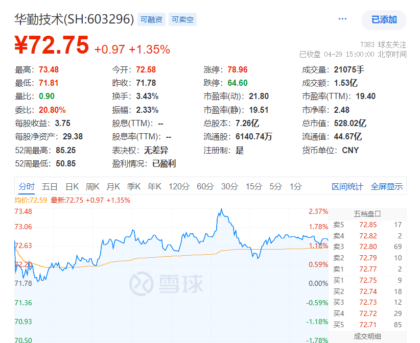Switch to the 120分 chart tab
Image resolution: width=420 pixels, height=343 pixels.
pos(179,186)
